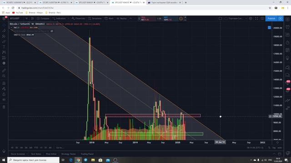Click the blue Publish button
This screenshot has width=291, height=163.
(271, 19)
